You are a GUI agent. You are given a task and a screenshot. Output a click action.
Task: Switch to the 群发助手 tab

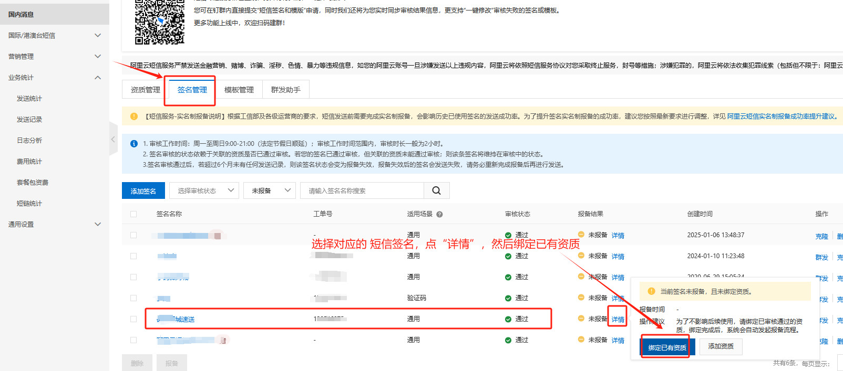coord(286,90)
